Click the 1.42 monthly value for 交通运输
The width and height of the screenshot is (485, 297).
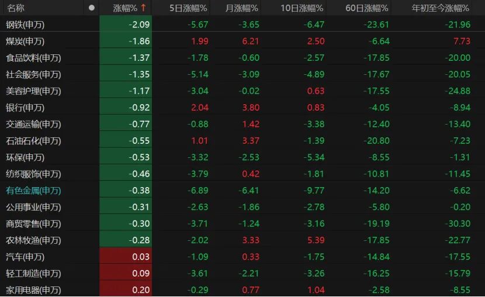tap(251, 125)
